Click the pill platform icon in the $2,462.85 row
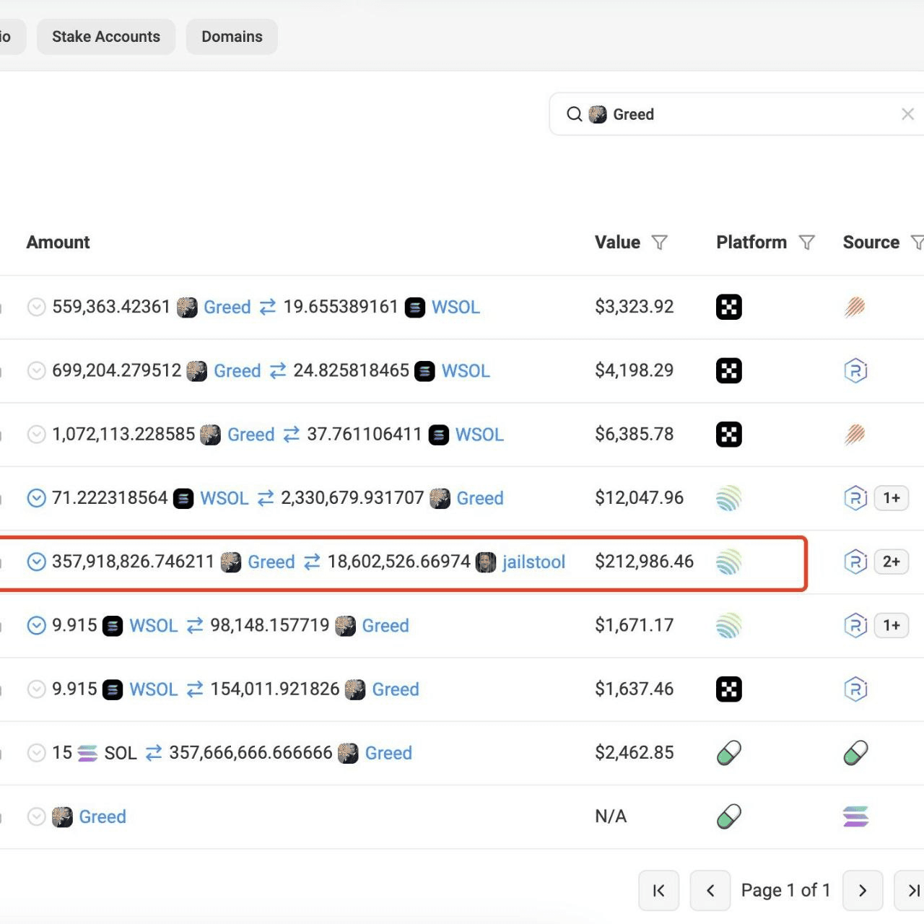This screenshot has width=924, height=924. tap(728, 753)
